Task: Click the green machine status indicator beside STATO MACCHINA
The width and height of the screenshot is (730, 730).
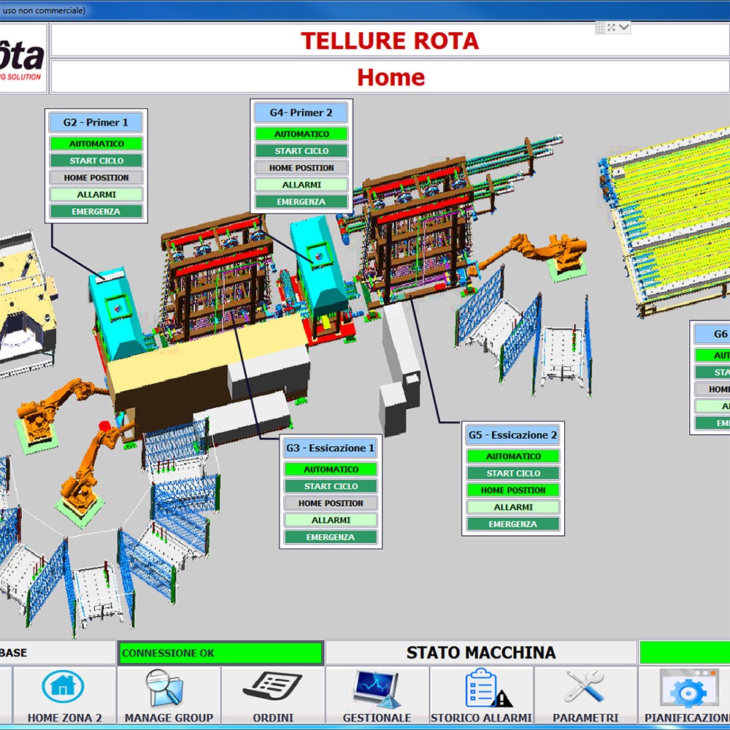Action: (x=685, y=653)
